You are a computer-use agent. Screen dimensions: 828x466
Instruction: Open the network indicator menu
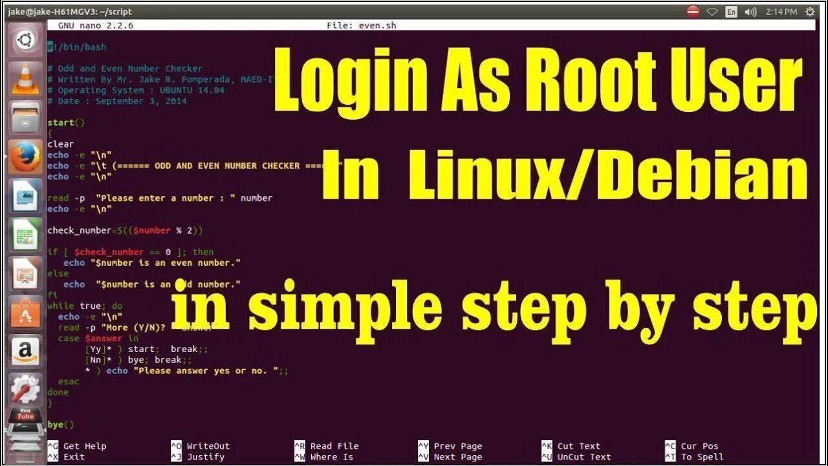pyautogui.click(x=712, y=12)
